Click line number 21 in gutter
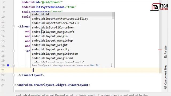The image size is (171, 96). 3,70
